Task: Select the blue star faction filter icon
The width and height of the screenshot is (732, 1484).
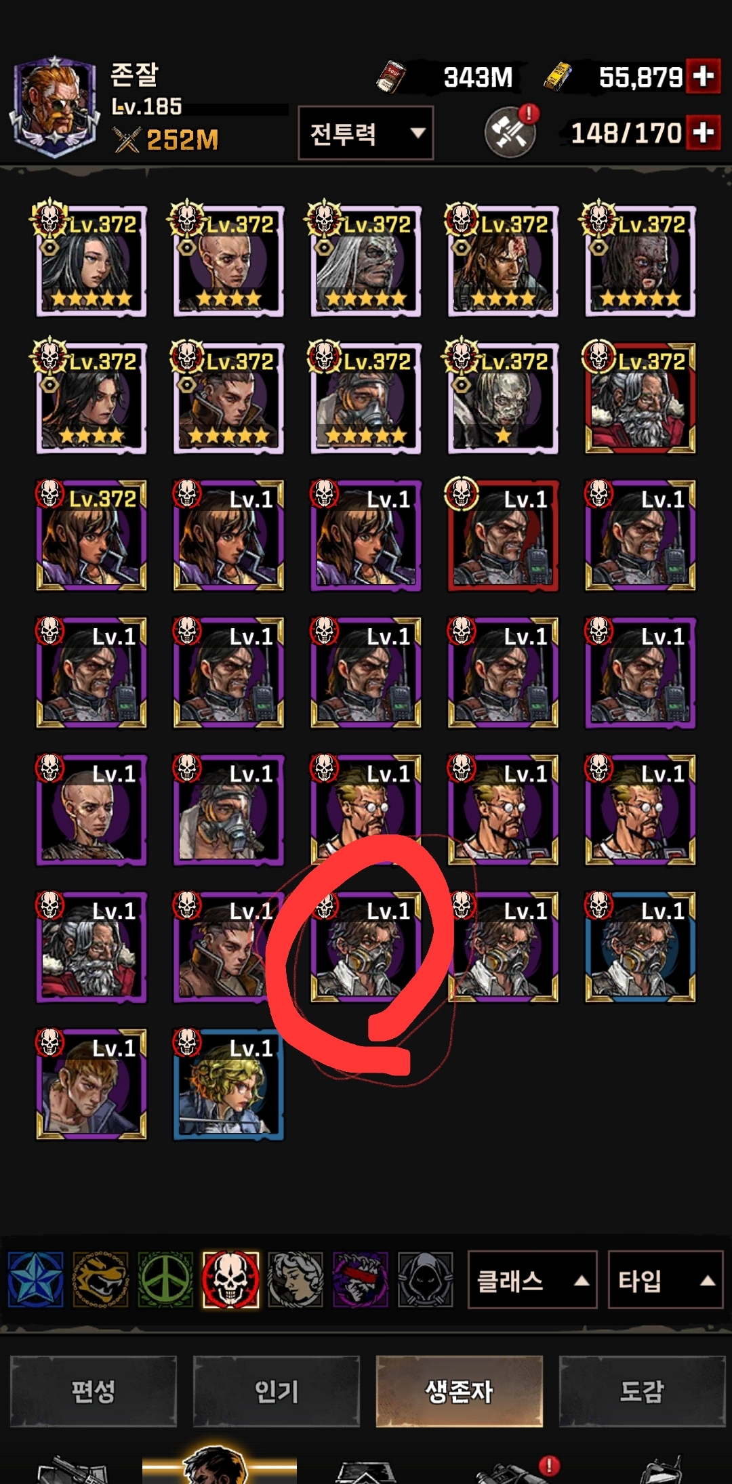Action: 35,1279
